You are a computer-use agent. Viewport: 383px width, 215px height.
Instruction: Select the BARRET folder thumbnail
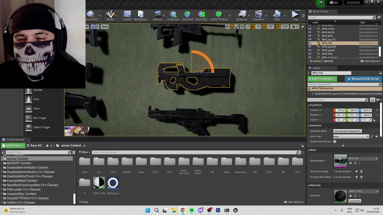[x=127, y=162]
